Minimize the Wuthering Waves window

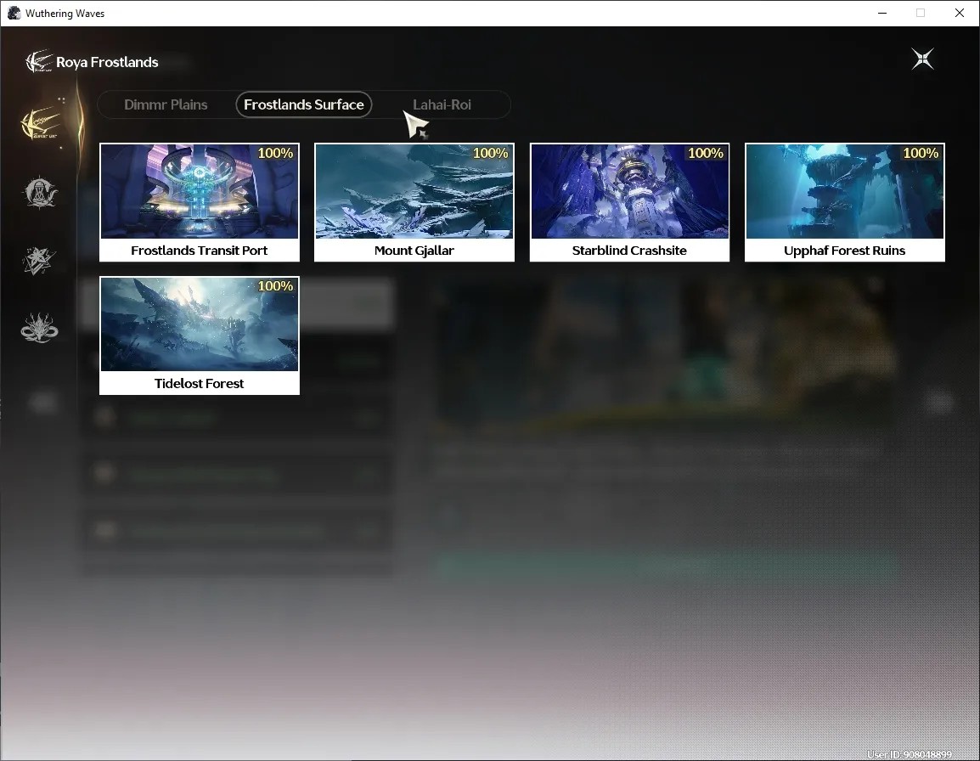coord(882,13)
